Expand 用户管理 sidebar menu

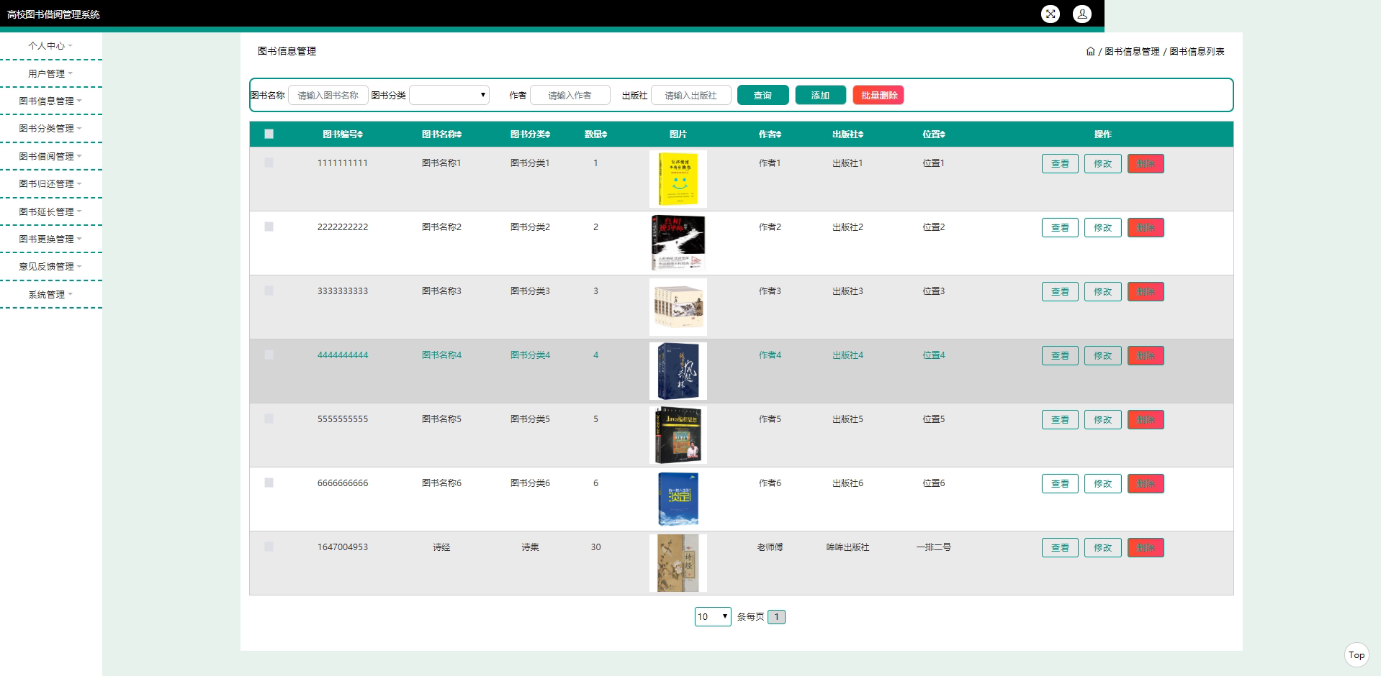(x=51, y=73)
